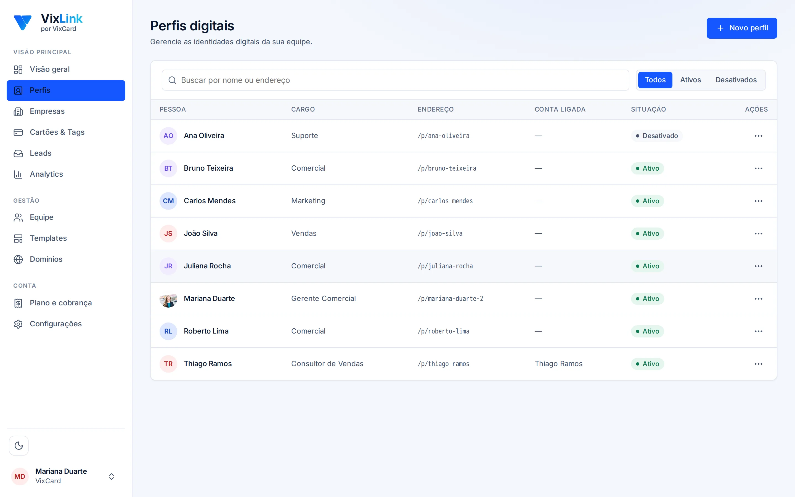Viewport: 795px width, 497px height.
Task: Click the Equipe people icon
Action: coord(18,217)
